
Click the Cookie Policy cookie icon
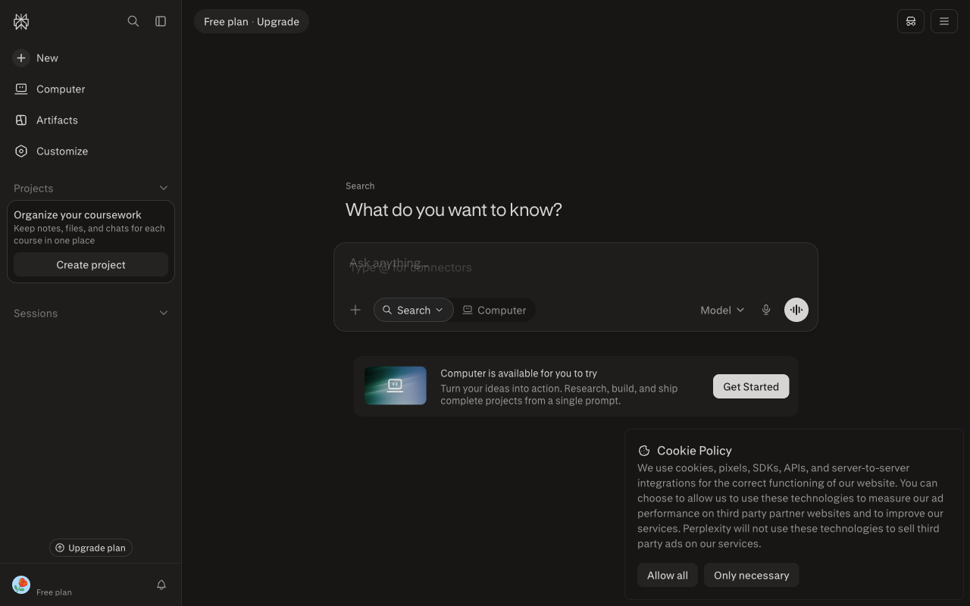tap(644, 451)
